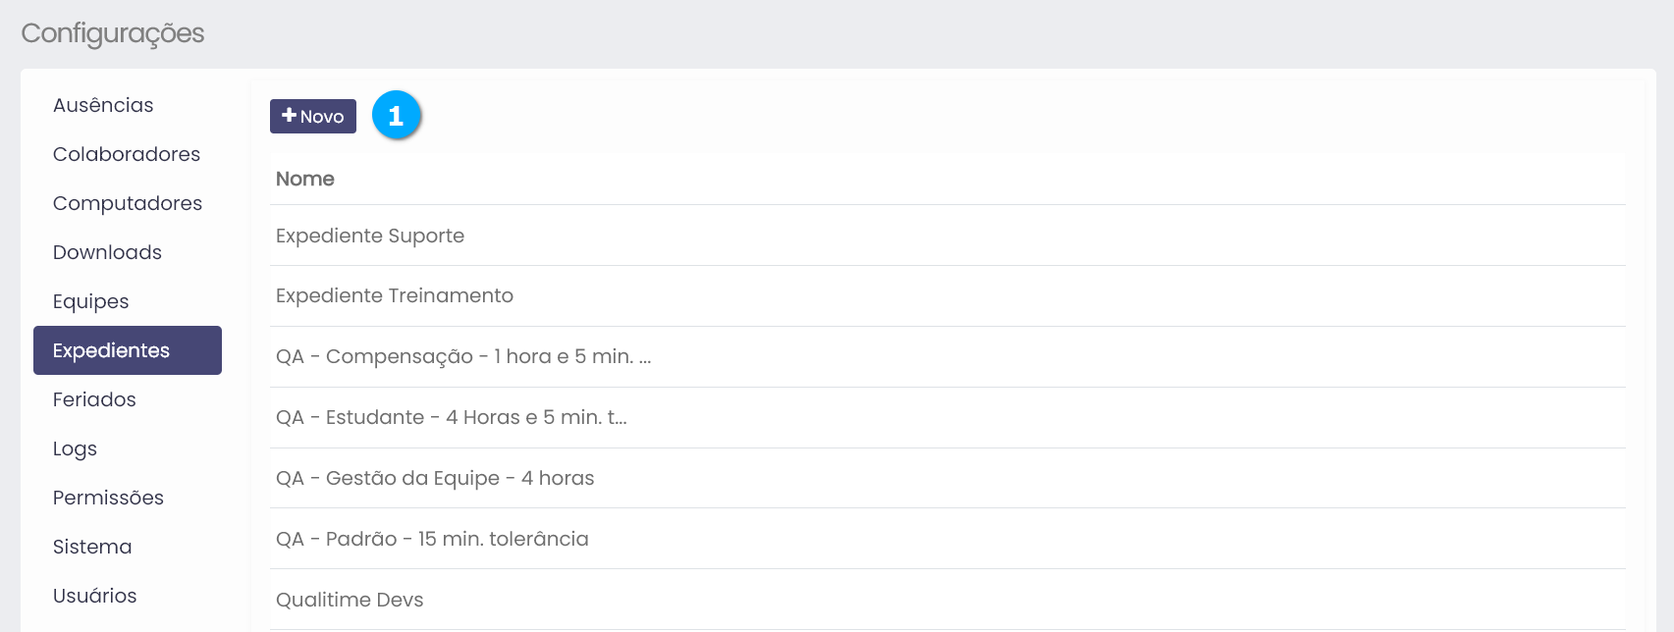
Task: Open the Expediente Suporte row
Action: pos(370,236)
